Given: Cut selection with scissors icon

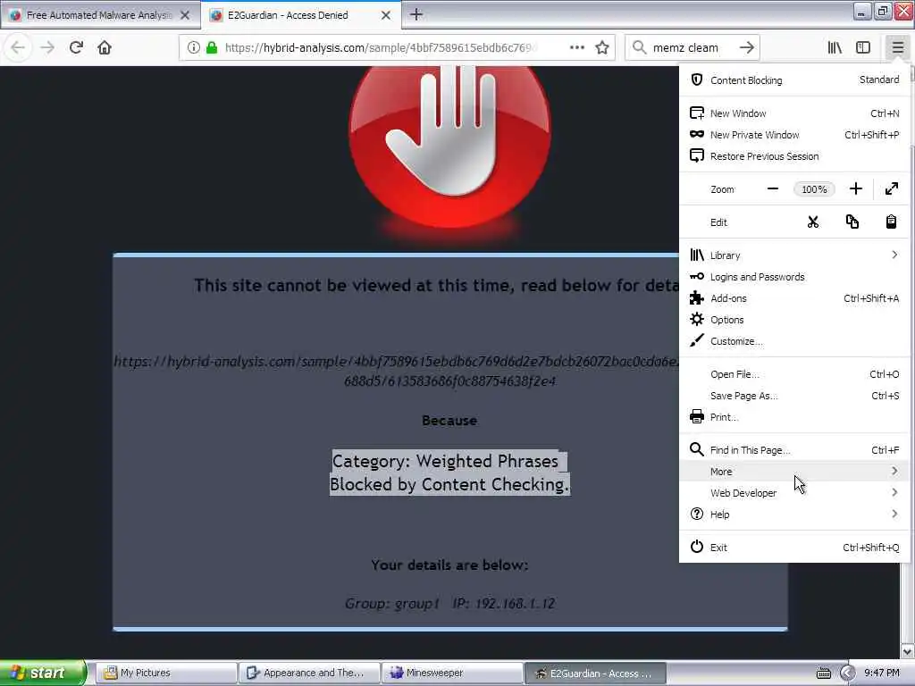Looking at the screenshot, I should (813, 222).
